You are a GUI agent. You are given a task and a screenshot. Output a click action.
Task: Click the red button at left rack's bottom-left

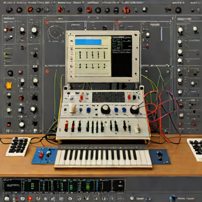(9, 124)
